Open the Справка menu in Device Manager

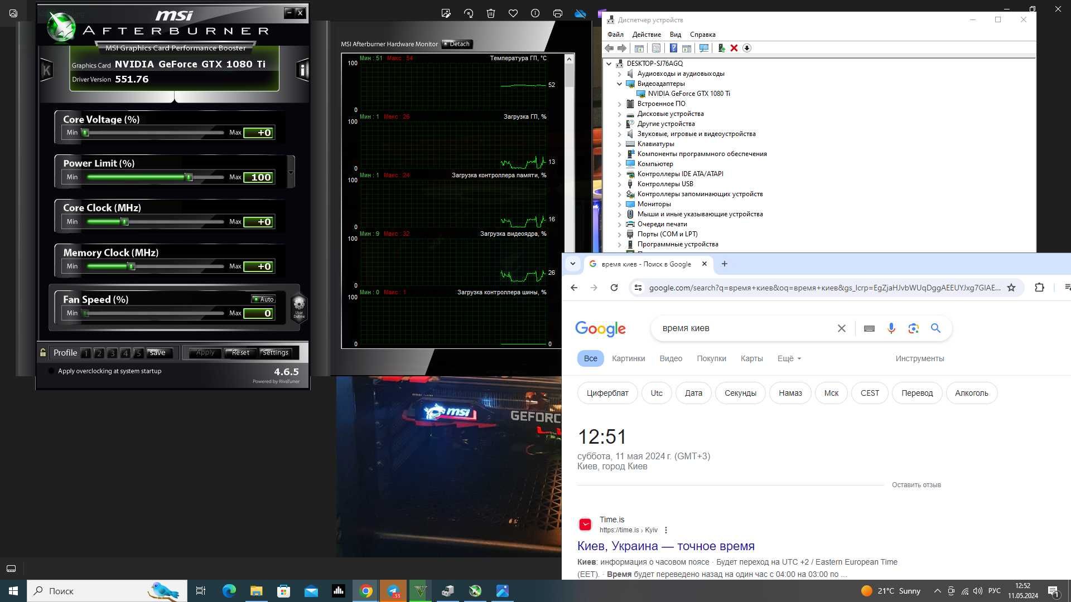pos(702,35)
